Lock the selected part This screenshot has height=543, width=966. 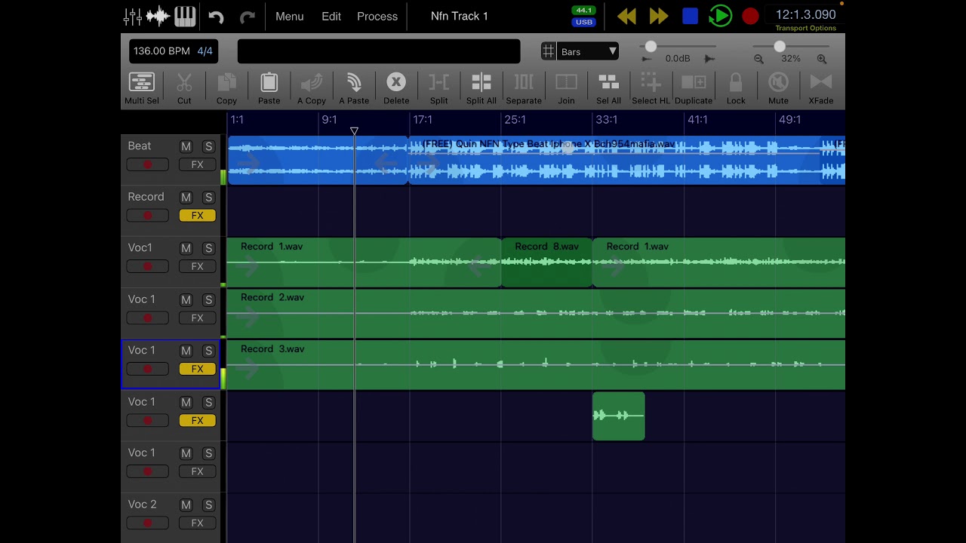tap(736, 88)
